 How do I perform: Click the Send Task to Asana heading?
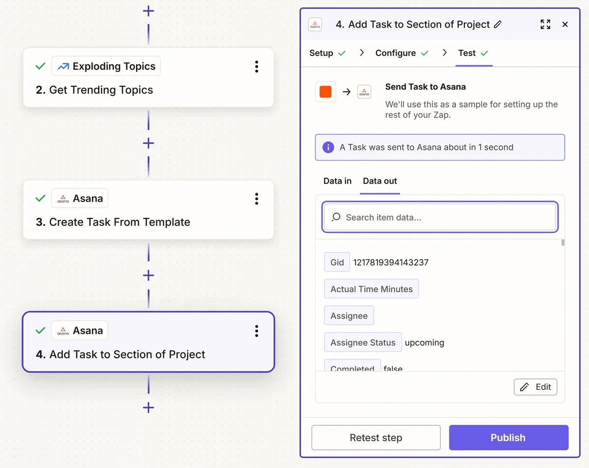[x=426, y=87]
